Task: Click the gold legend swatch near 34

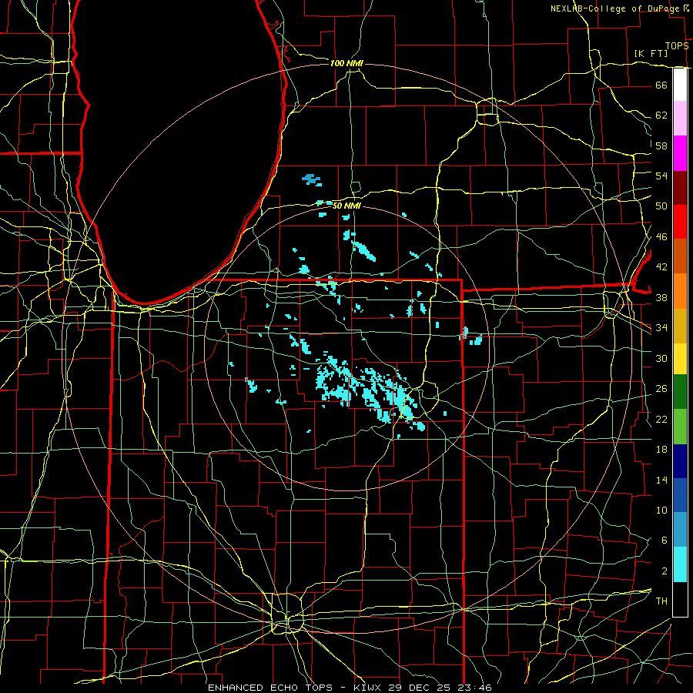Action: click(680, 326)
